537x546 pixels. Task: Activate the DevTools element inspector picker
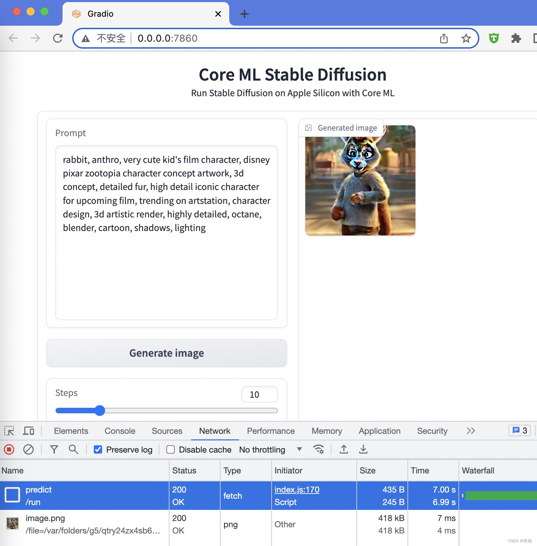pyautogui.click(x=9, y=431)
